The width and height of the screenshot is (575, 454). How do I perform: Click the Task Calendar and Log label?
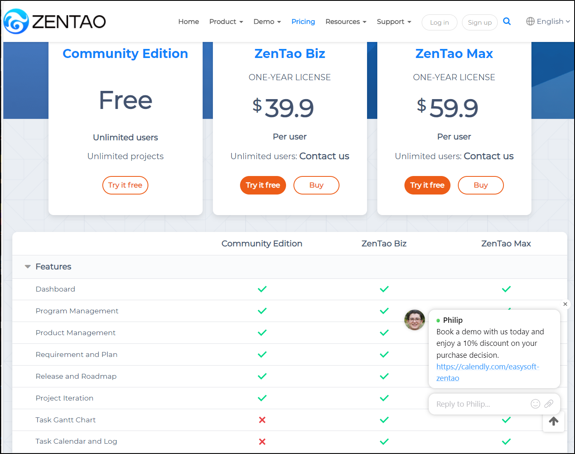[76, 441]
